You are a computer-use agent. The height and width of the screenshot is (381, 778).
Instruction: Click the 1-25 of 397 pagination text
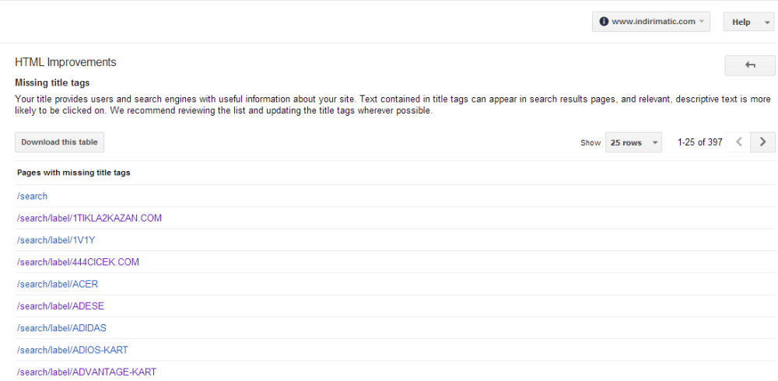pyautogui.click(x=699, y=142)
